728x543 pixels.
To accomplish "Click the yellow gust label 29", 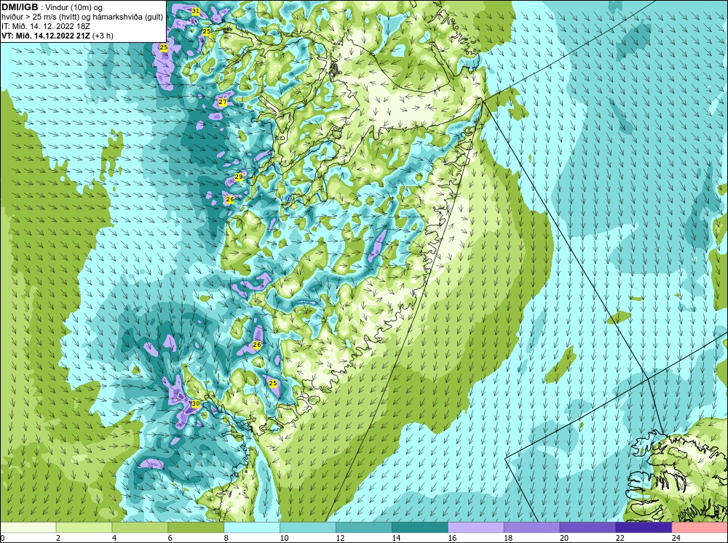I will [x=239, y=177].
